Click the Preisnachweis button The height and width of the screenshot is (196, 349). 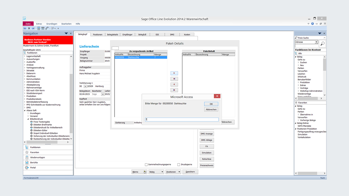207,165
